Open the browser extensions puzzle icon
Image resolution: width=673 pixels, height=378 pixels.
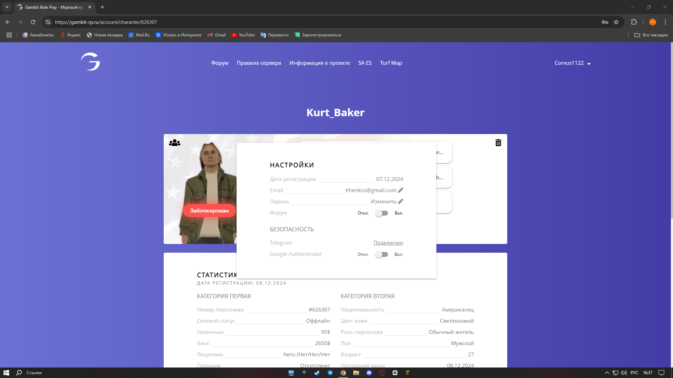[x=634, y=22]
